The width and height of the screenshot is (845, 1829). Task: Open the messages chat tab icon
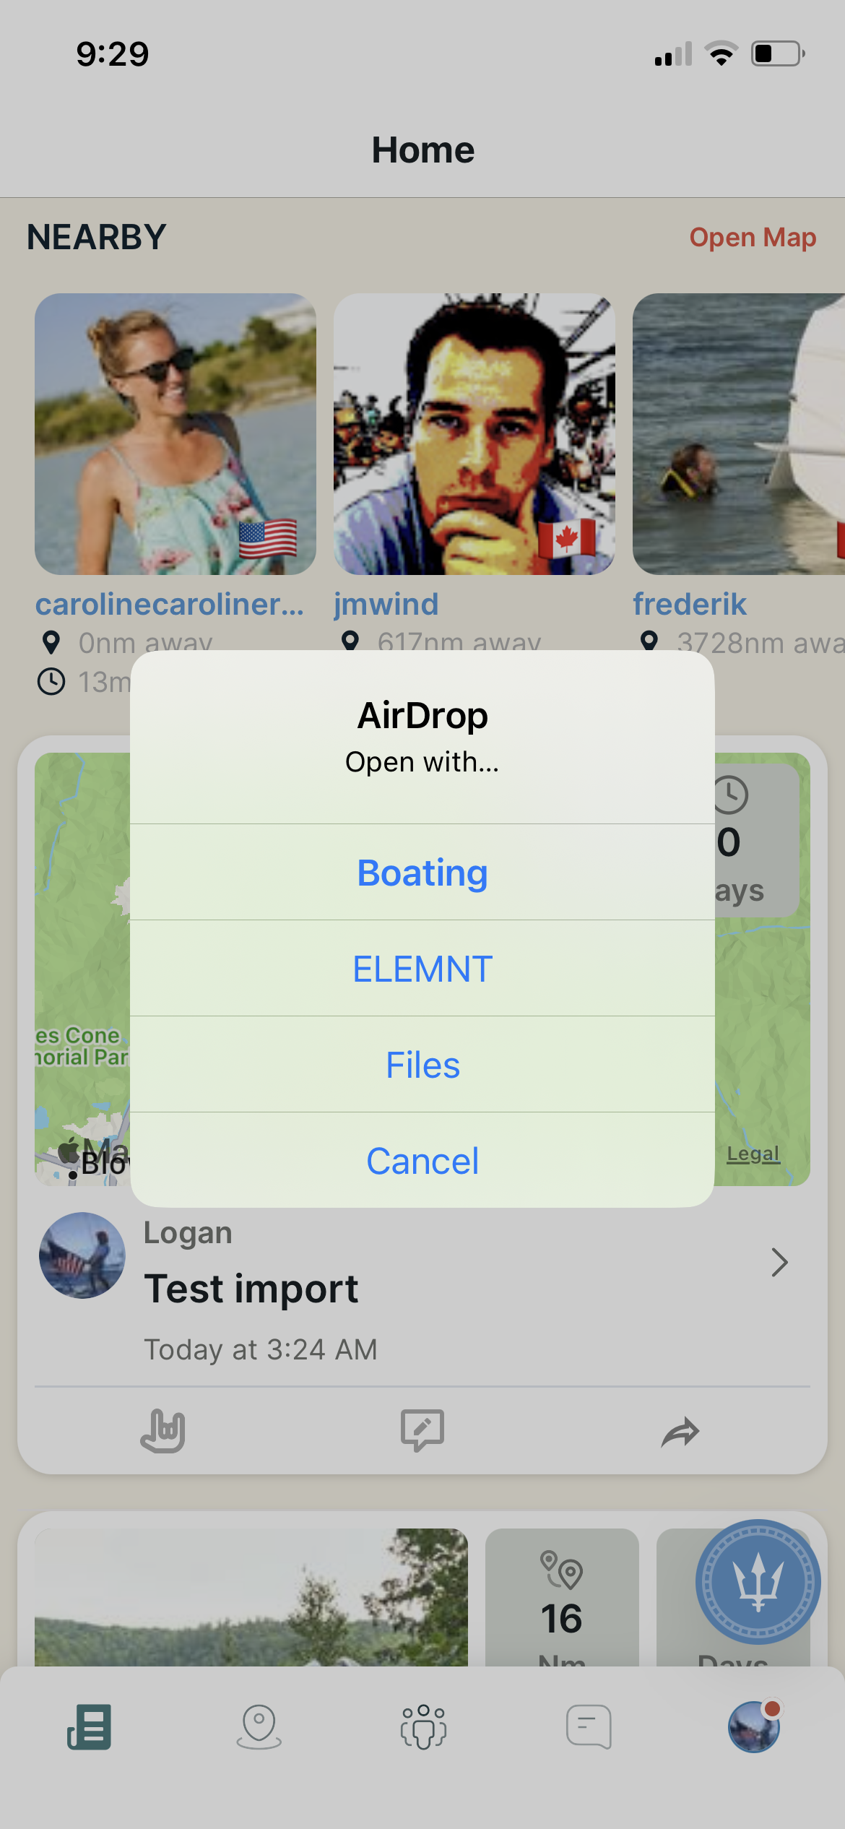(589, 1727)
